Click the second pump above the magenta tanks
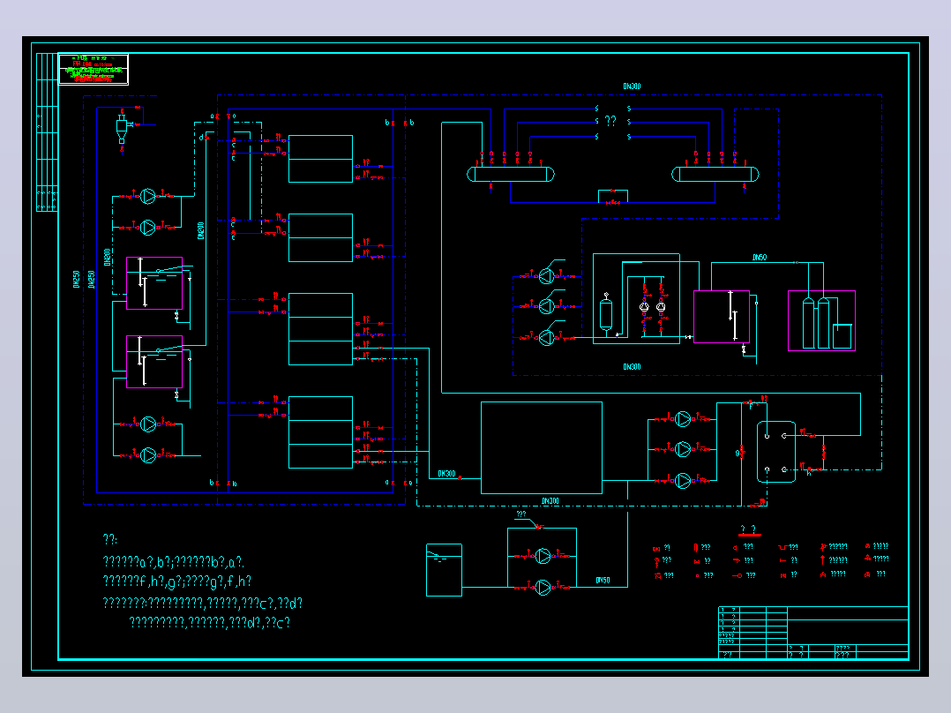The image size is (951, 713). (x=148, y=227)
